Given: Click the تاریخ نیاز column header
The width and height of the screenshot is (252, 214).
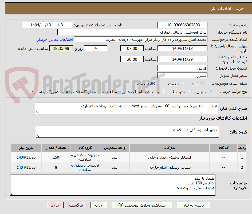Looking at the screenshot, I should tap(26, 148).
